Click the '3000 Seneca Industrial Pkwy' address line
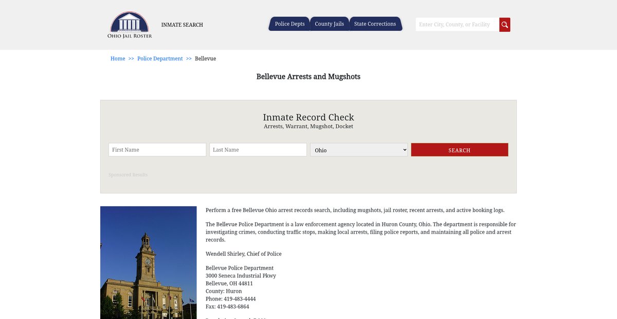 tap(241, 276)
